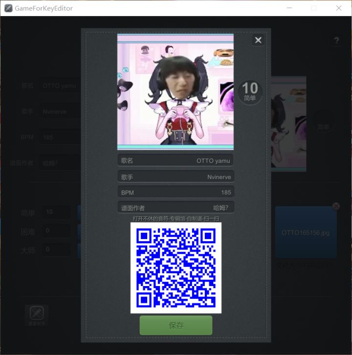
Task: Click the 简单 difficulty value 10 field
Action: coord(56,212)
